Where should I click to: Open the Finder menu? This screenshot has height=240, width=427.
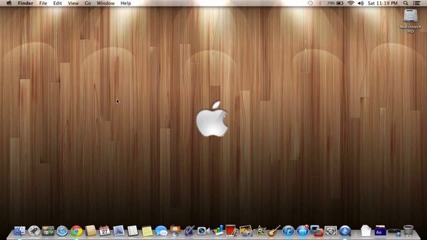(25, 3)
